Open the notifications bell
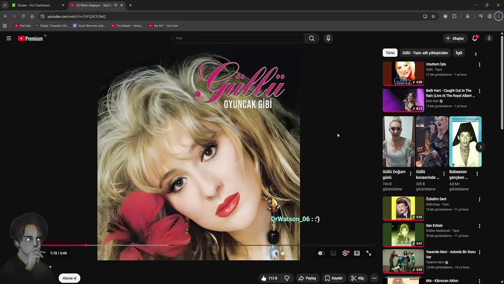The image size is (504, 284). (x=475, y=38)
